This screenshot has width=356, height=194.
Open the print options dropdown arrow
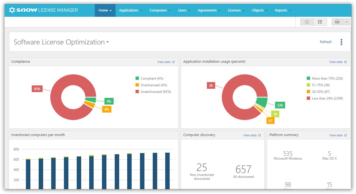point(347,22)
